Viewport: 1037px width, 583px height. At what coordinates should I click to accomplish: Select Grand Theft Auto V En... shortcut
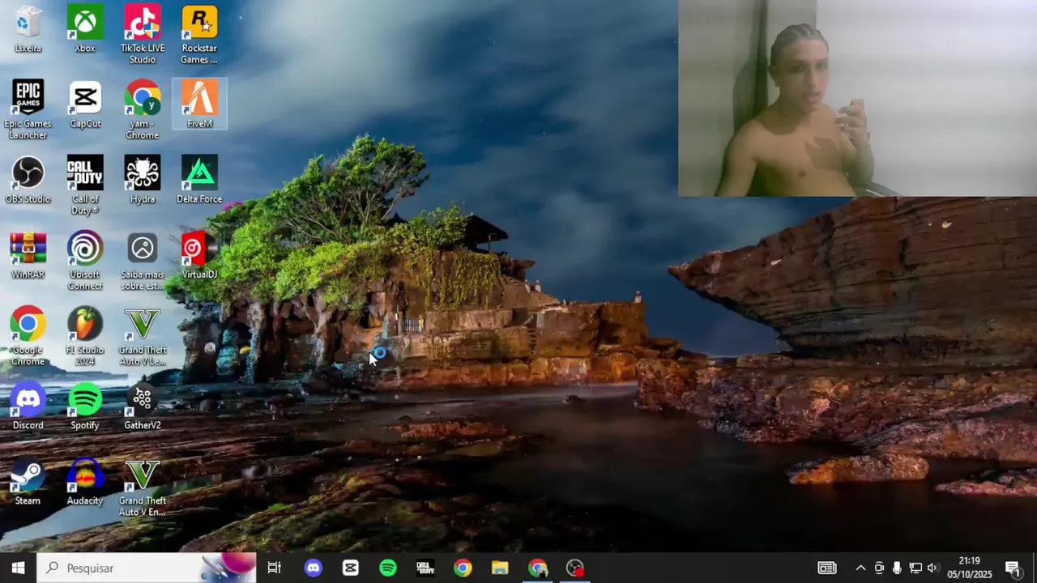click(143, 487)
